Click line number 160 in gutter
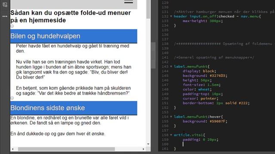This screenshot has width=275, height=154. point(165,144)
